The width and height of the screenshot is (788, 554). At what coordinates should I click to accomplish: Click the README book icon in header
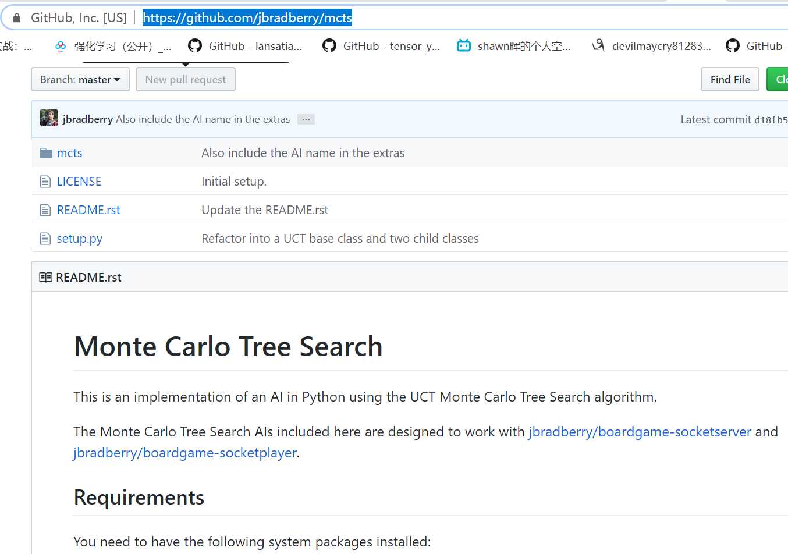[45, 278]
